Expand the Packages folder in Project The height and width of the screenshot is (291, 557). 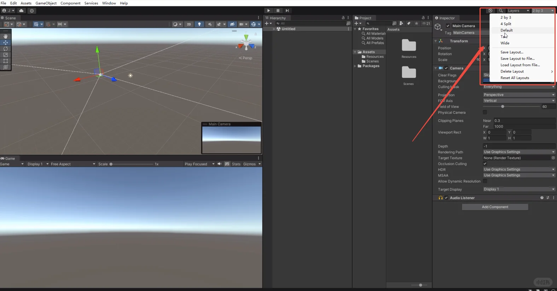pyautogui.click(x=355, y=66)
